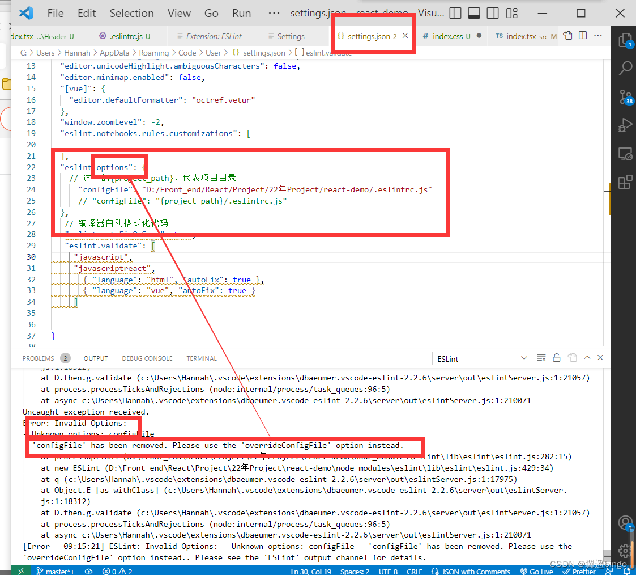
Task: Split the editor to the right
Action: [x=583, y=36]
